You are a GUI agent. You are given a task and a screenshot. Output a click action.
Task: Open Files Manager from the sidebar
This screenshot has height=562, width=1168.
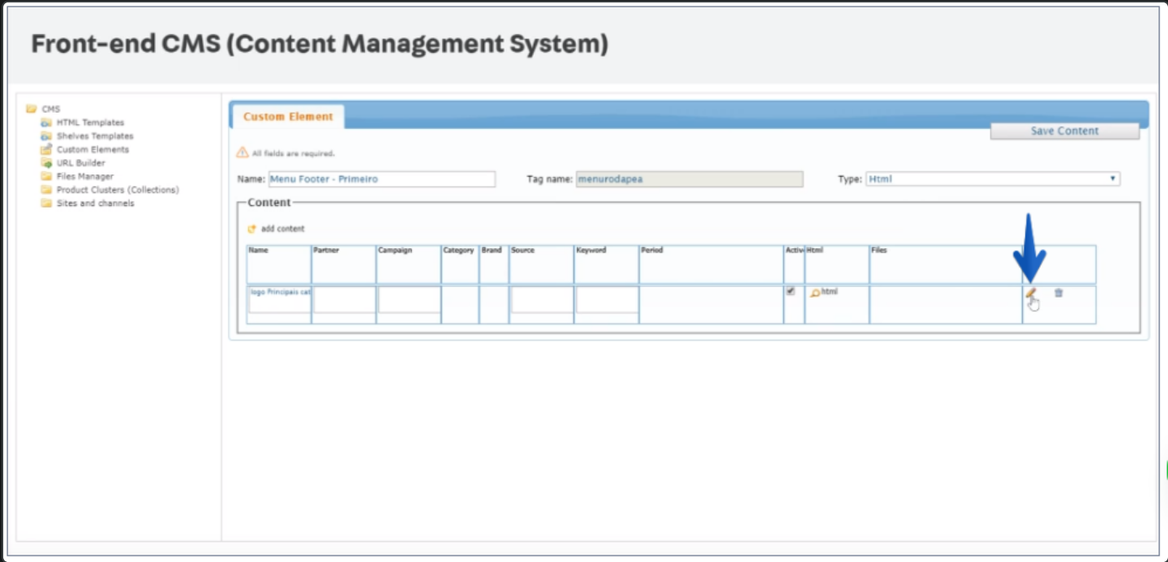84,176
